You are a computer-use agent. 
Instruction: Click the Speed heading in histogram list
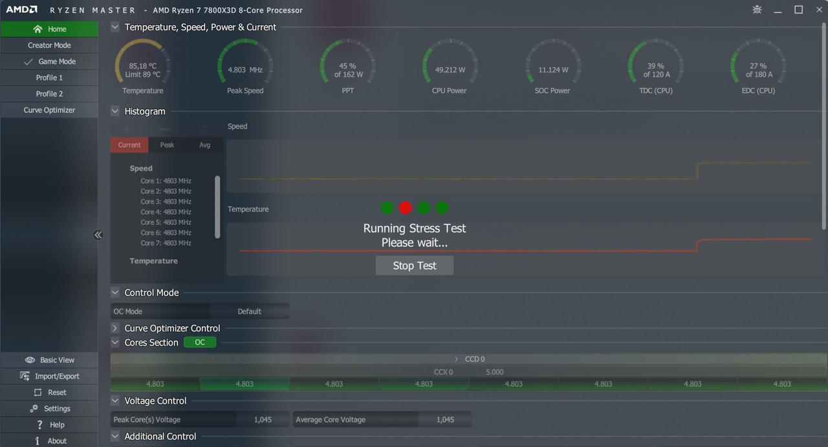pyautogui.click(x=141, y=168)
